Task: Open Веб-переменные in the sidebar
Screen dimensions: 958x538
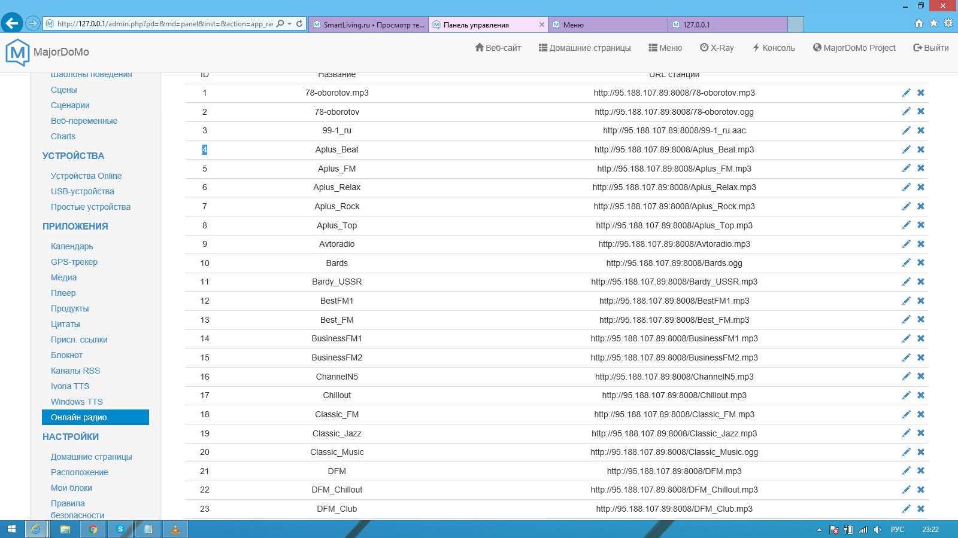Action: (x=84, y=121)
